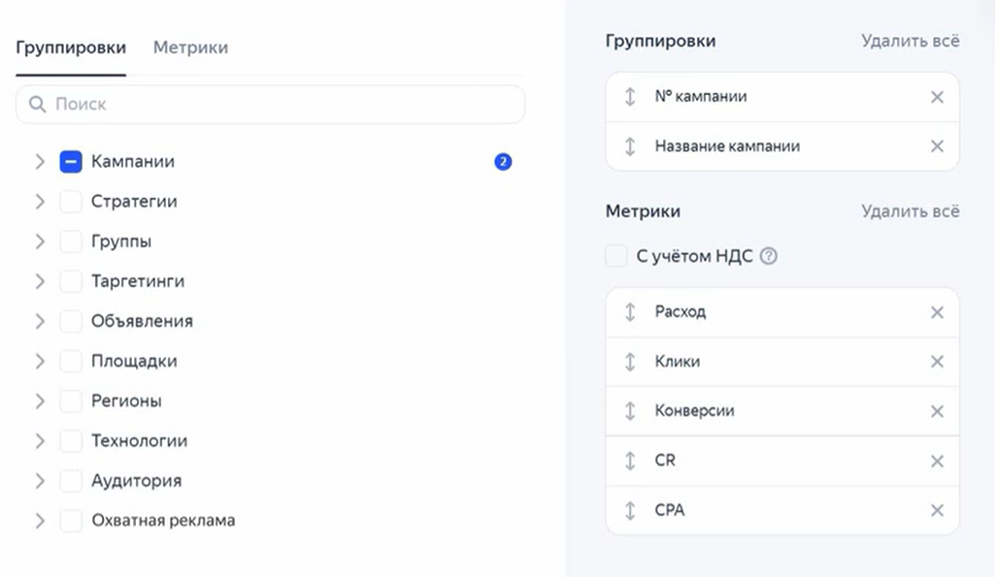Click the reorder handle beside Название кампании
Viewport: 995px width, 577px height.
[x=630, y=146]
